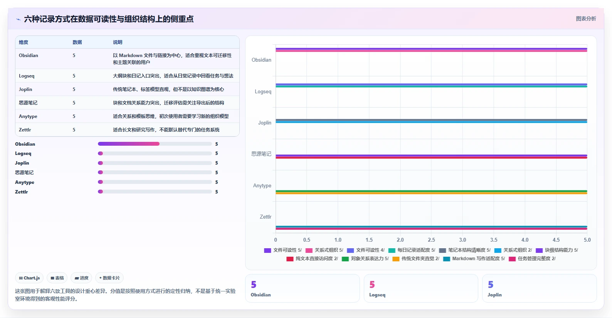
Task: Click the small icon before the card title
Action: tap(18, 19)
